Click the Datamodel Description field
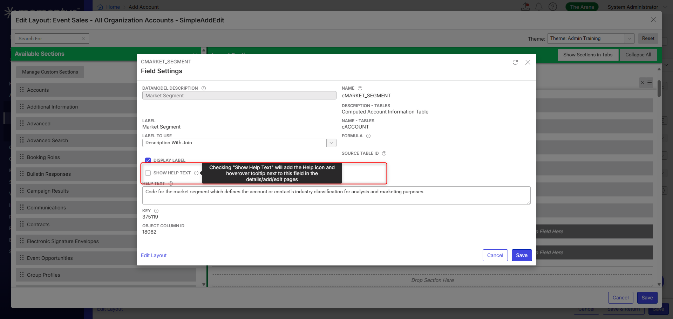673x319 pixels. tap(239, 96)
